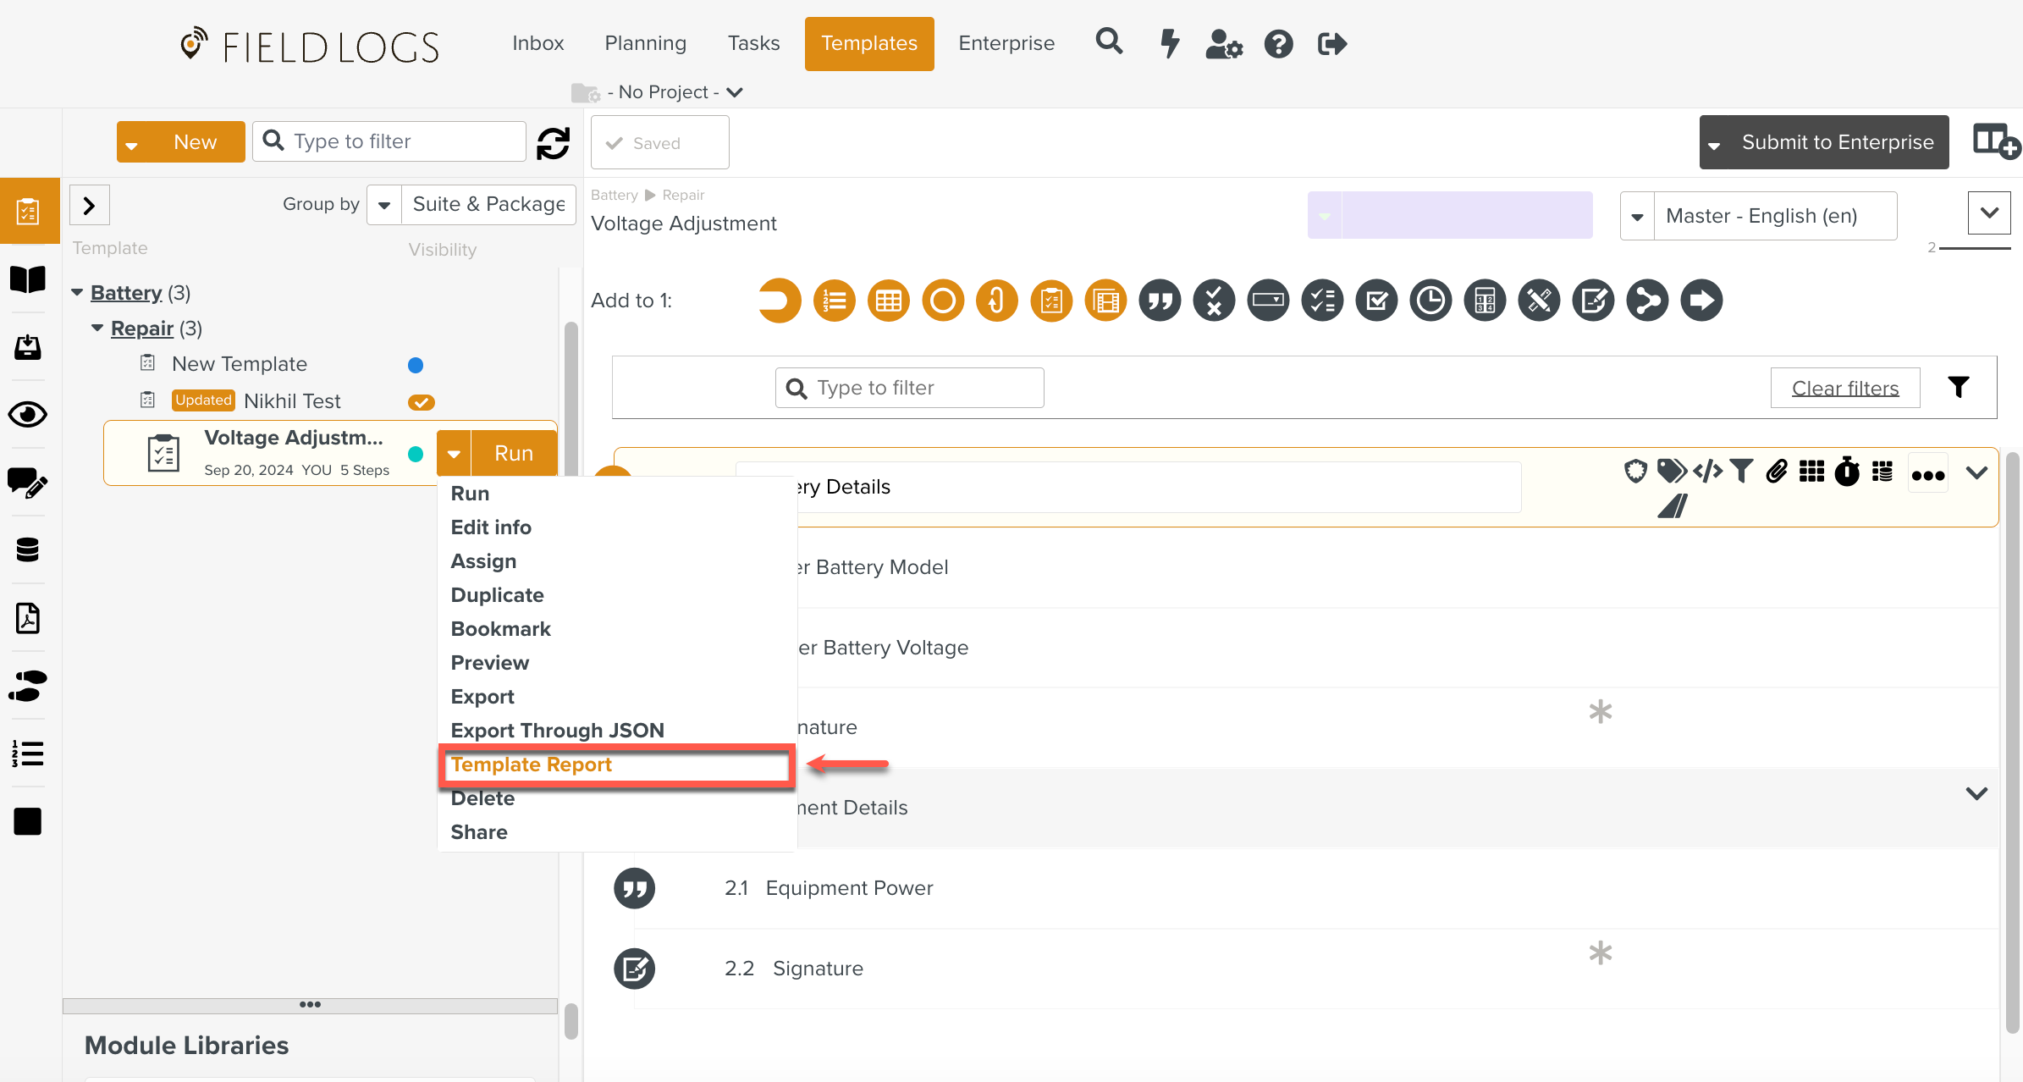
Task: Toggle Voltage Adjustment teal visibility dot
Action: (416, 454)
